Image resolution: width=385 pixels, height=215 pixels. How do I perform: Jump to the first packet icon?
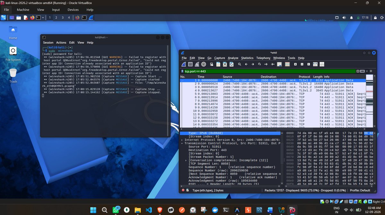pyautogui.click(x=266, y=64)
